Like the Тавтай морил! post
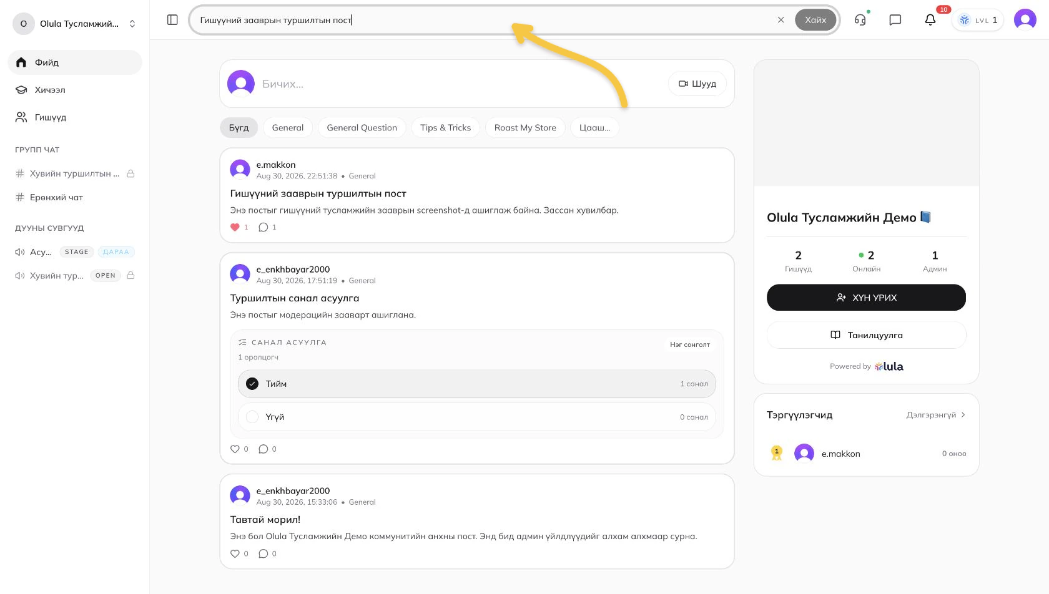 click(x=235, y=553)
